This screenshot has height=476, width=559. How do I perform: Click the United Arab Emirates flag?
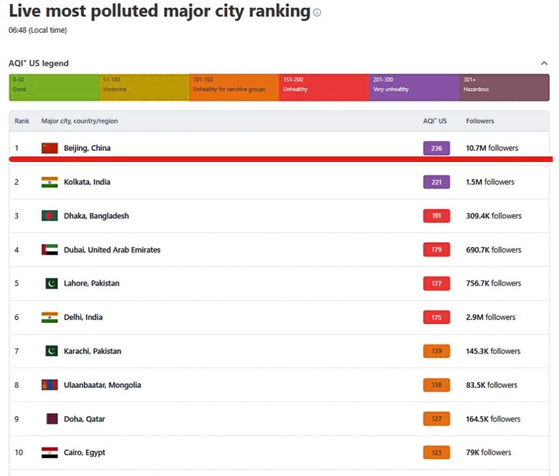point(50,250)
